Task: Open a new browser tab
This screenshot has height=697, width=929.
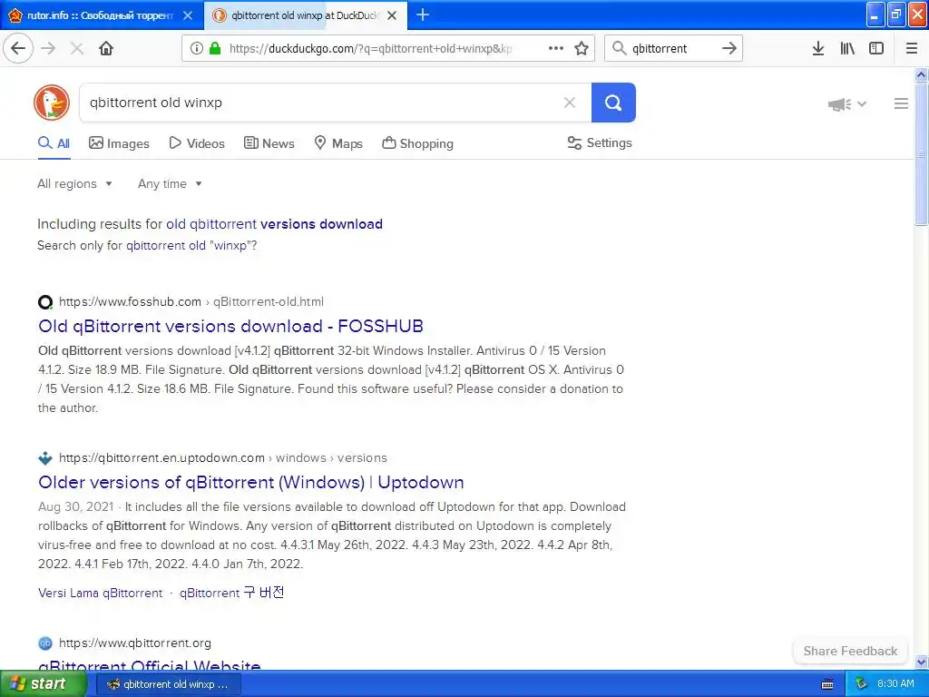Action: 423,15
